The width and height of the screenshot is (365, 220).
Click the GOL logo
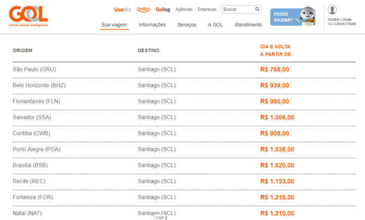[x=28, y=15]
